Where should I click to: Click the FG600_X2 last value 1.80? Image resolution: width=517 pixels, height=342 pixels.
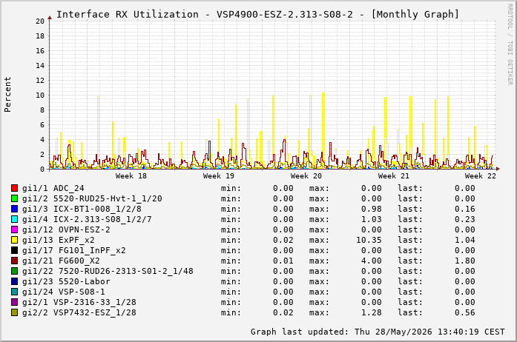pos(465,261)
